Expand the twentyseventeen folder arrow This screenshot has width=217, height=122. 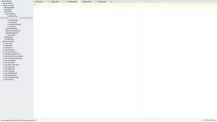[5, 31]
